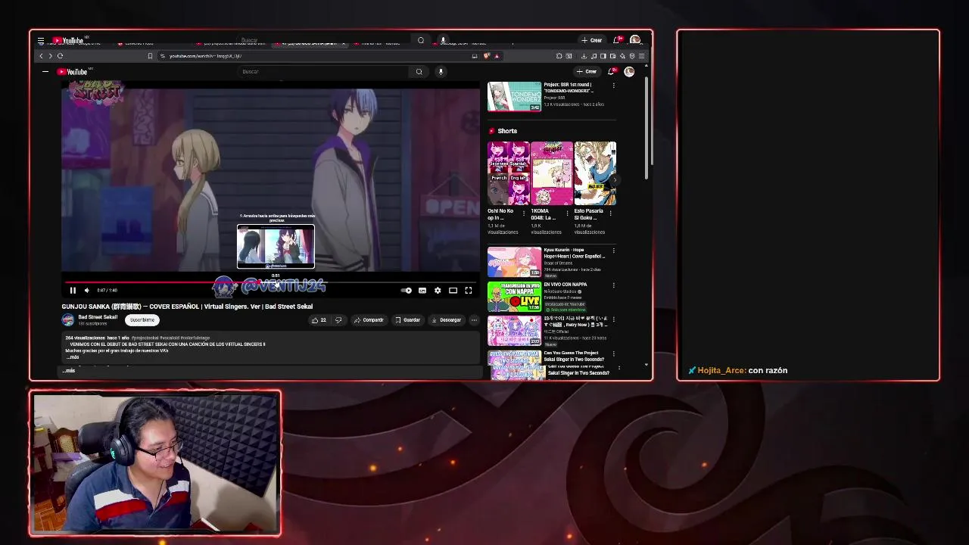Pause the video with the pause button
The image size is (969, 545).
pos(73,291)
